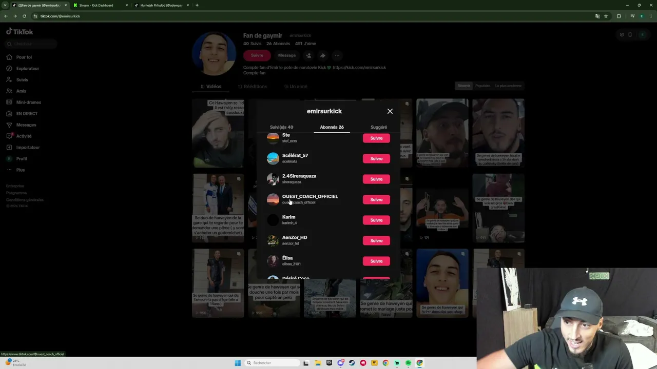Open the Chrome extensions puzzle icon
This screenshot has width=657, height=369.
[619, 16]
